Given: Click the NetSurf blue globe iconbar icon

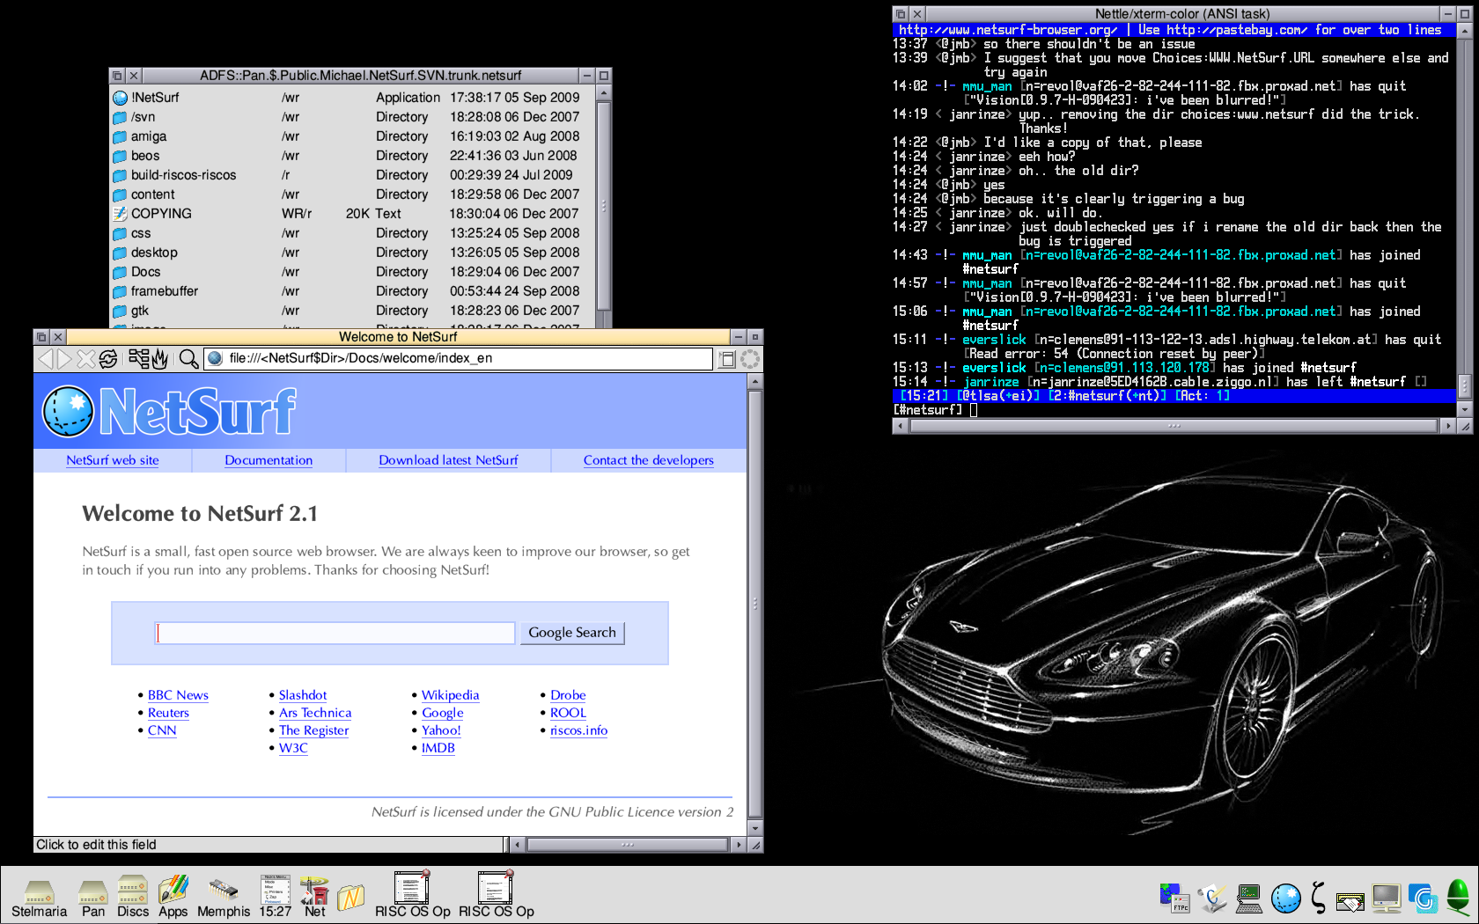Looking at the screenshot, I should click(1286, 898).
